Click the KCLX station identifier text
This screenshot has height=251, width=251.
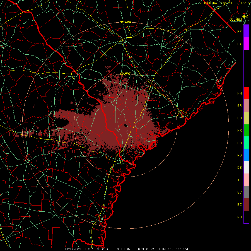143,249
